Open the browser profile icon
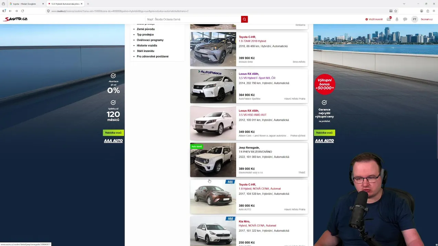Screen dimensions: 438x246 422,11
